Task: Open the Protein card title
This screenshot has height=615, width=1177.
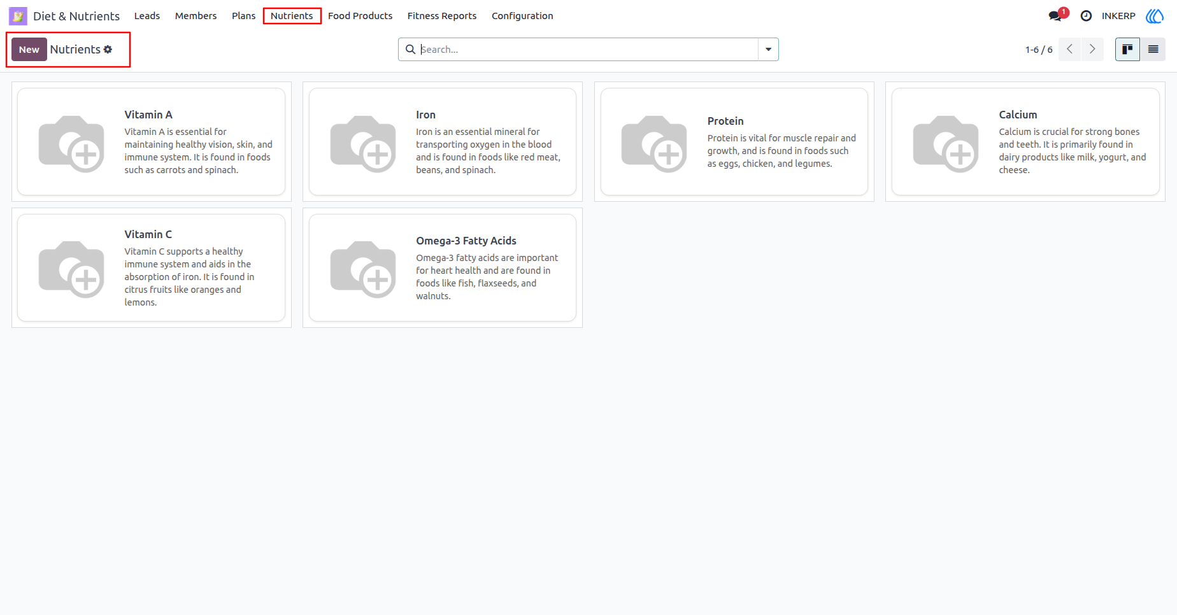Action: point(725,121)
